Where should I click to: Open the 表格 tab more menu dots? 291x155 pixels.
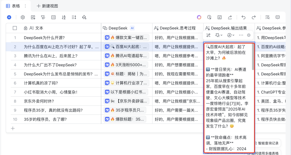coord(25,6)
